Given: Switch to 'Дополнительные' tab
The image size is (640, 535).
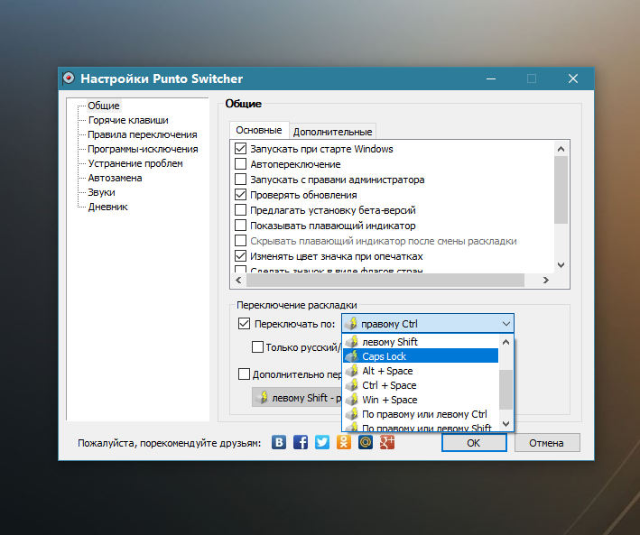Looking at the screenshot, I should tap(333, 132).
